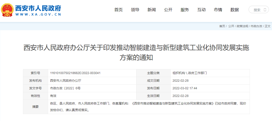Click the 组织机构 \ 政府工作部门 value
The image size is (272, 121).
pos(190,73)
